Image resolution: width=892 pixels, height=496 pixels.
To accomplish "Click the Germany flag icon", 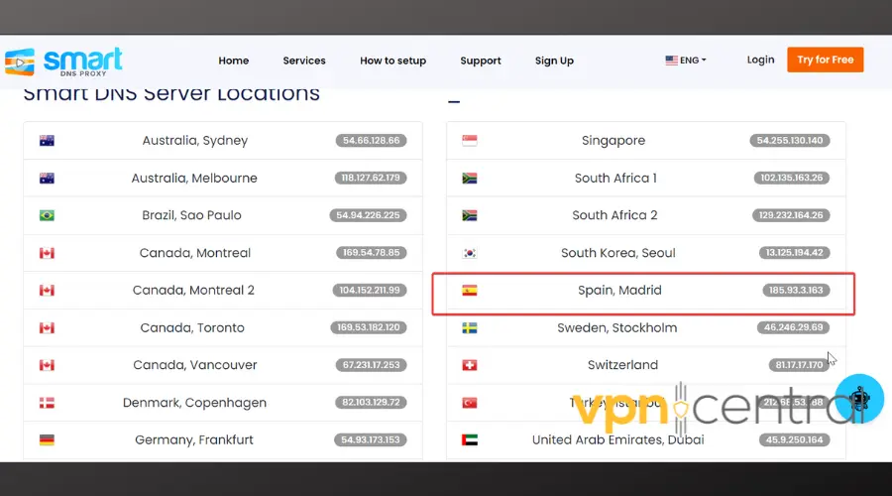I will (47, 439).
